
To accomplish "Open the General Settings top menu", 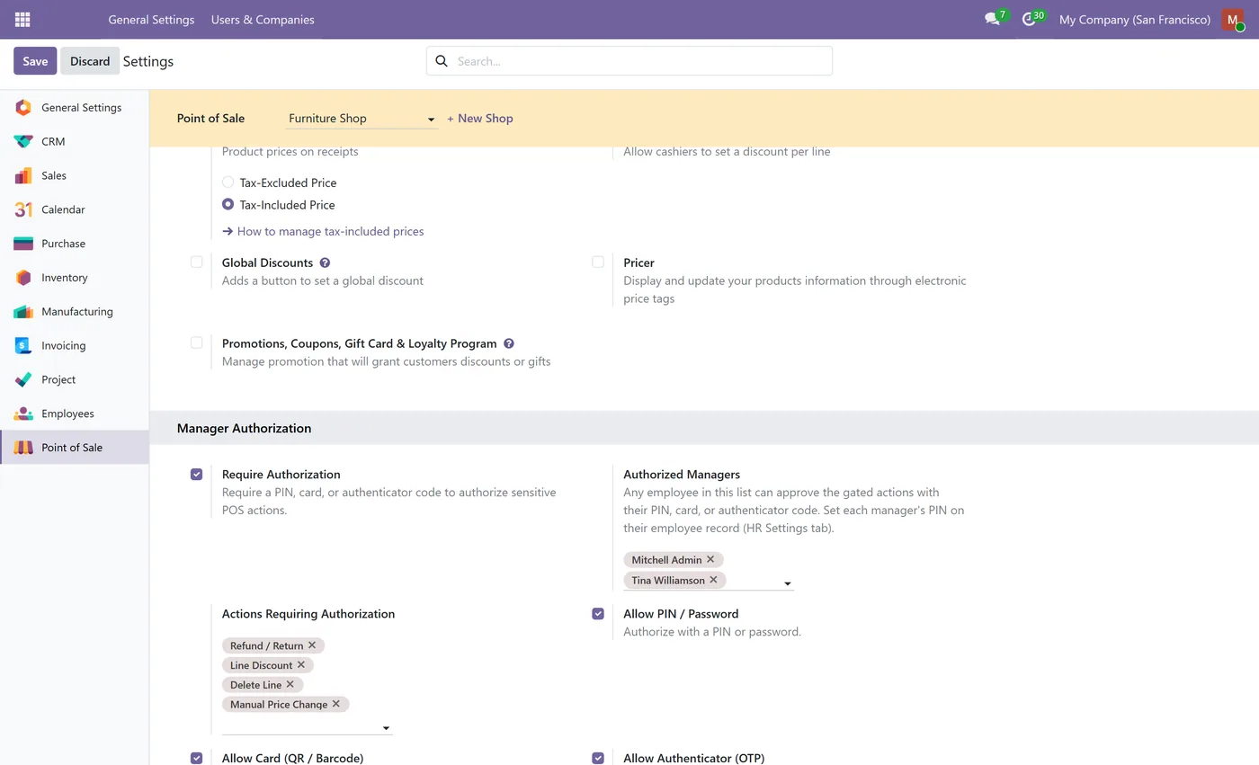I will (151, 19).
